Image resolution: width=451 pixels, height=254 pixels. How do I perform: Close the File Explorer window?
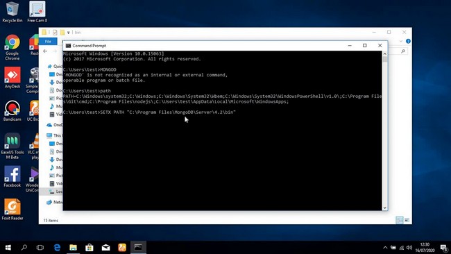coord(404,32)
